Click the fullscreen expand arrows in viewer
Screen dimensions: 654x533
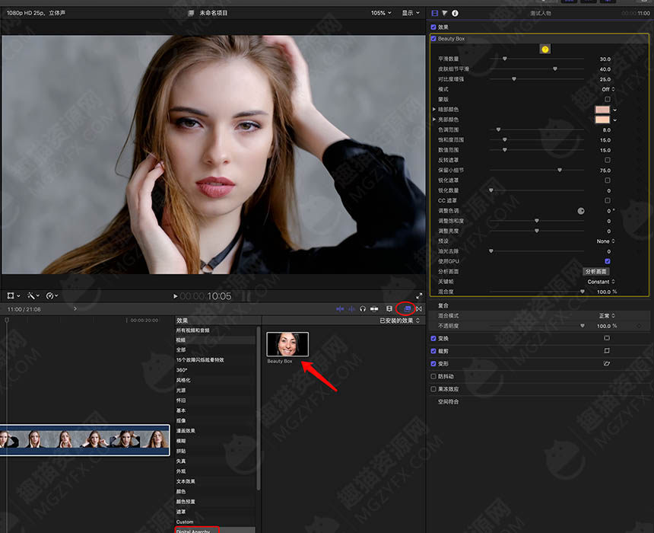[x=419, y=295]
